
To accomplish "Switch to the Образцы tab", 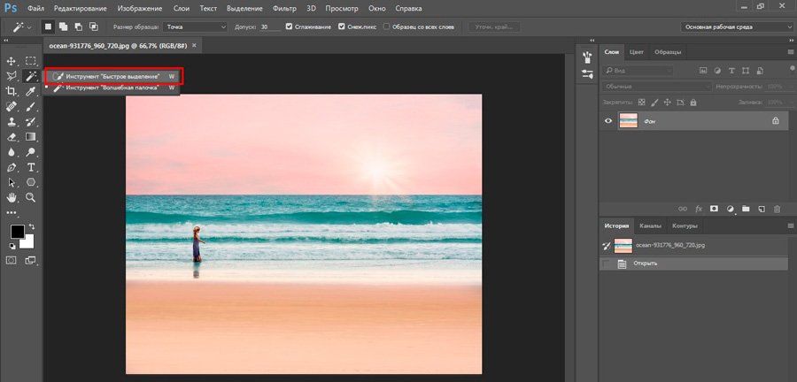I will click(668, 52).
